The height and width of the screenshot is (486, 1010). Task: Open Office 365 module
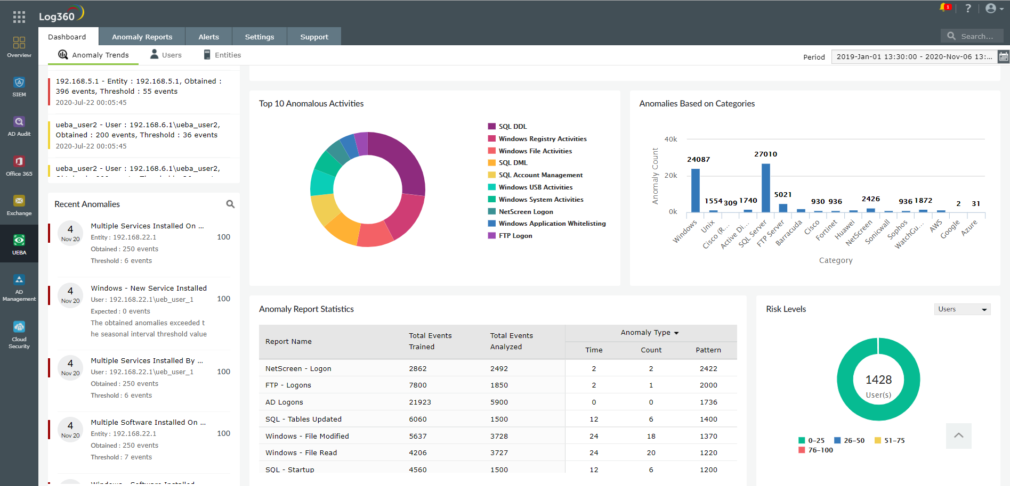[x=19, y=166]
